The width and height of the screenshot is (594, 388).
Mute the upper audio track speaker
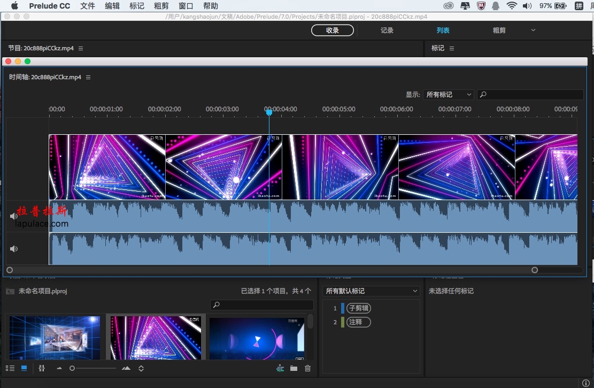pyautogui.click(x=14, y=216)
